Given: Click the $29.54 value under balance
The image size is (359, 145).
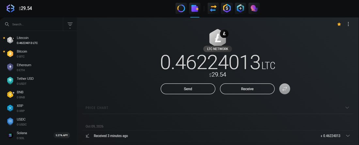Looking at the screenshot, I should (217, 75).
